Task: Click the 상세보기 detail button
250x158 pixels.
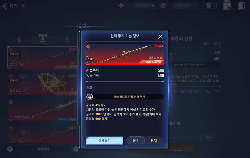Action: pyautogui.click(x=104, y=141)
